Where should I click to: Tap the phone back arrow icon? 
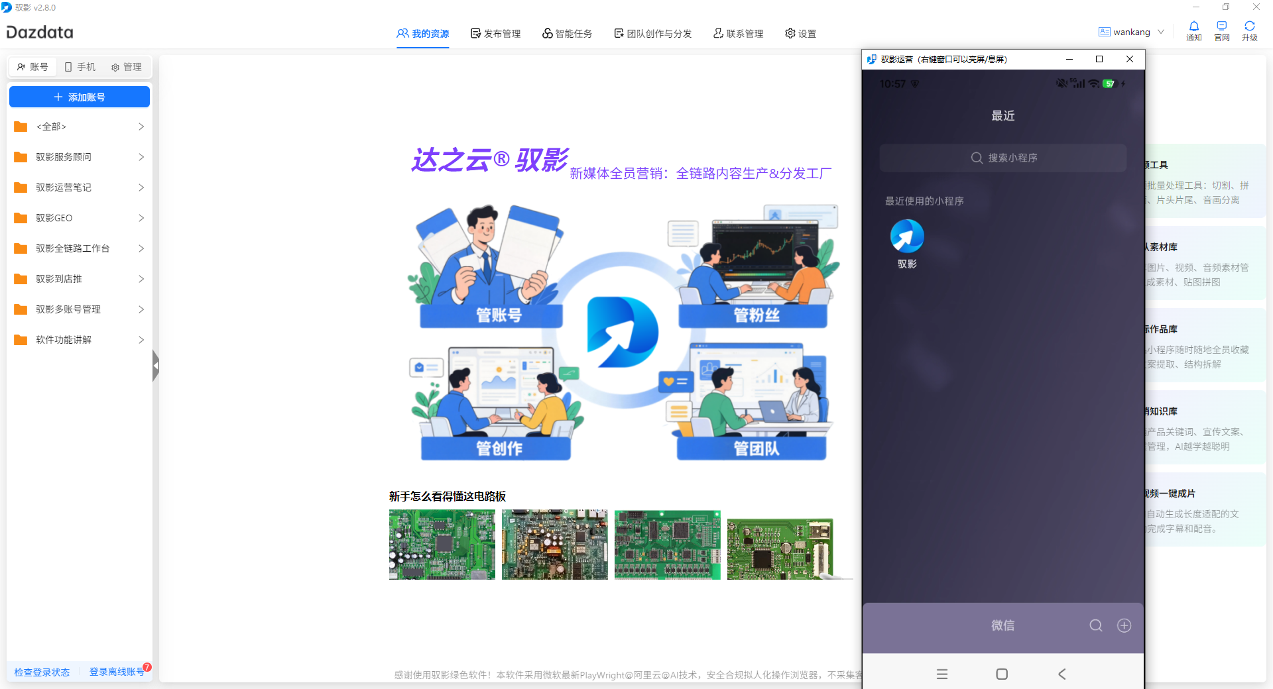1062,674
